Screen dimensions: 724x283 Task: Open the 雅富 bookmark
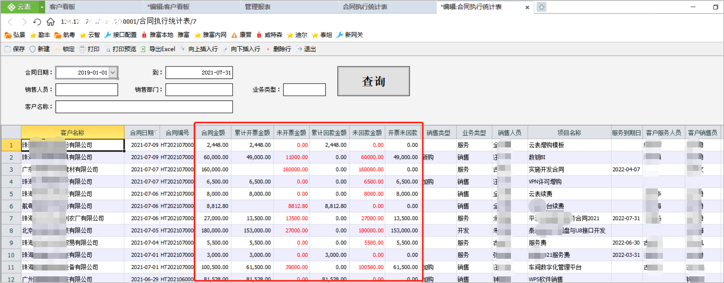[x=183, y=35]
